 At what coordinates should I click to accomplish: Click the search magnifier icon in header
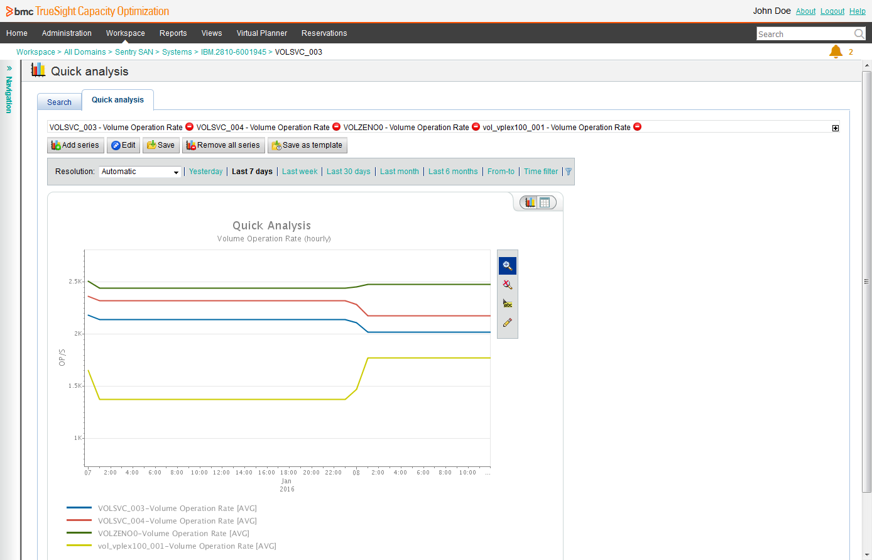pyautogui.click(x=859, y=34)
